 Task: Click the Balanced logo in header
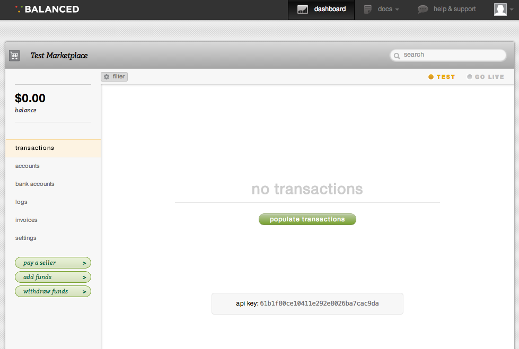coord(47,9)
